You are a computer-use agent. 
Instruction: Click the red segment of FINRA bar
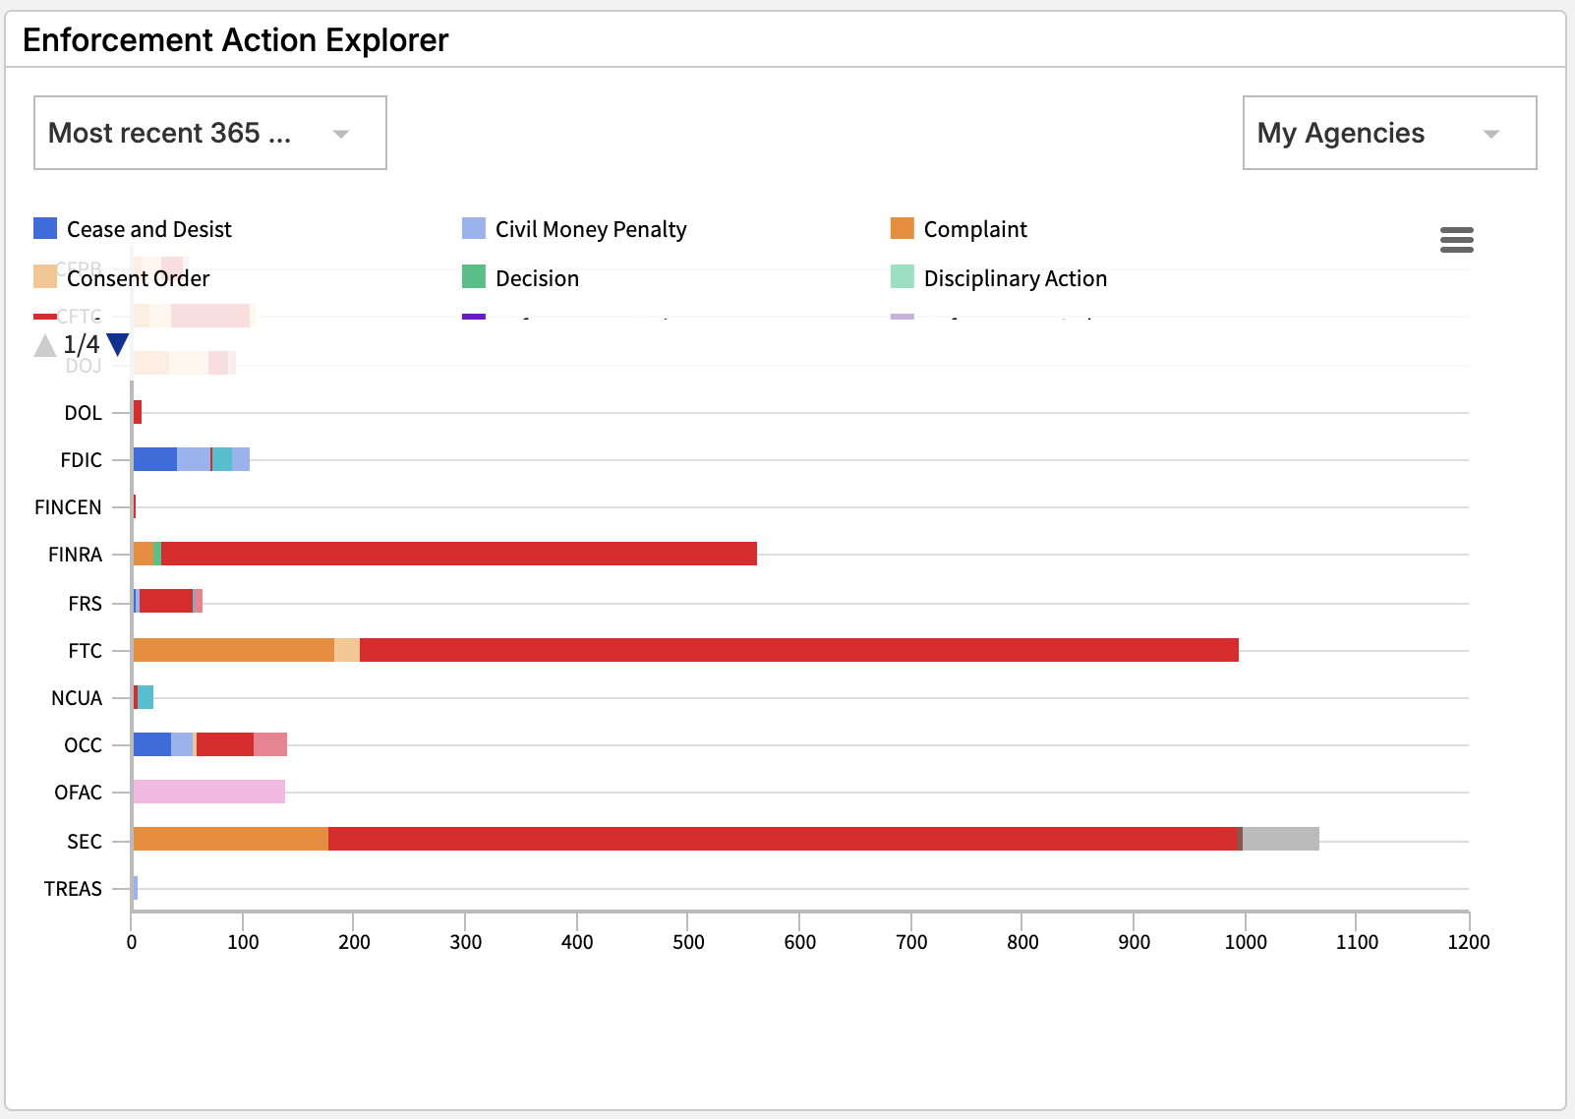pos(458,554)
